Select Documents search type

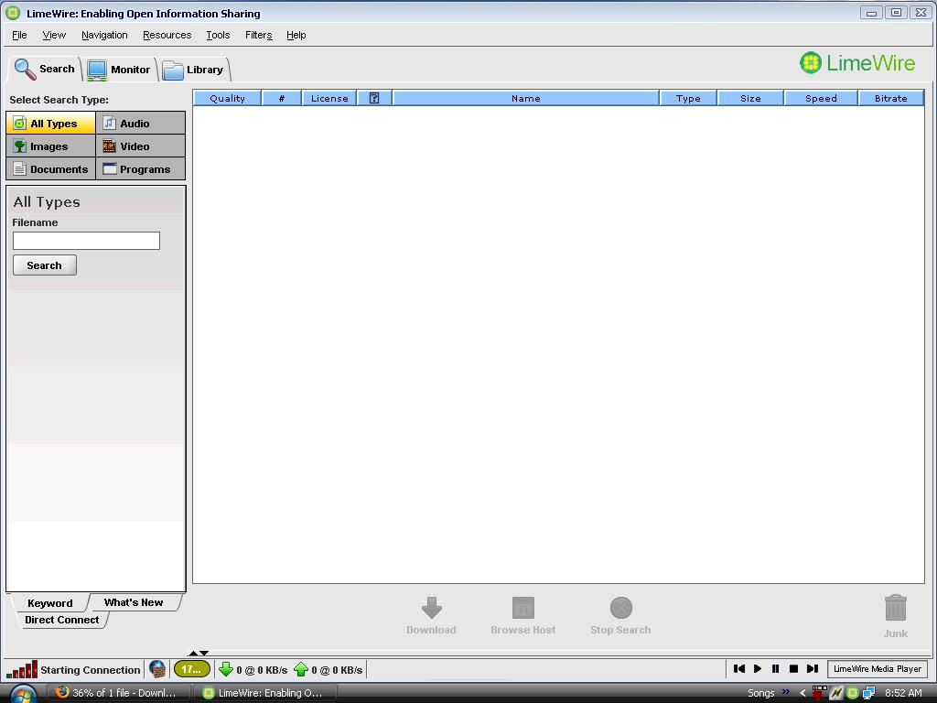click(x=51, y=168)
